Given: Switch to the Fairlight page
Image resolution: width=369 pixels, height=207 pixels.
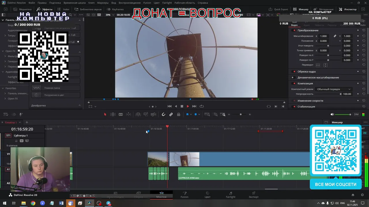Looking at the screenshot, I should click(x=230, y=195).
